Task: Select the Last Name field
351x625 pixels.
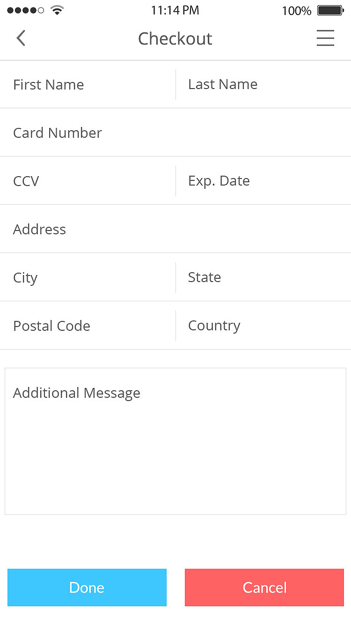Action: click(x=263, y=85)
